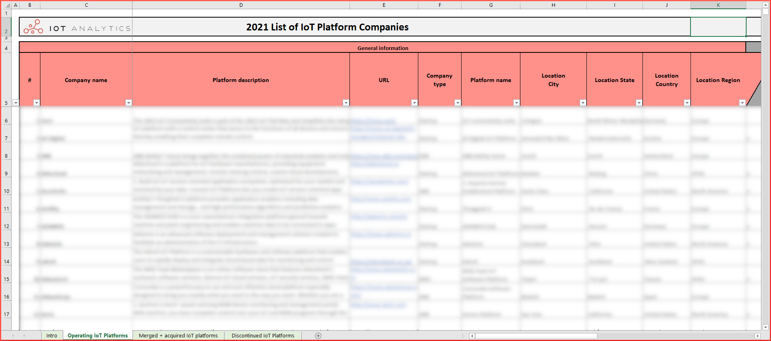Click the selected empty cell K2
Screen dimensions: 771x341
coord(718,27)
